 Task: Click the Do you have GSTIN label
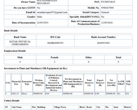(24, 8)
